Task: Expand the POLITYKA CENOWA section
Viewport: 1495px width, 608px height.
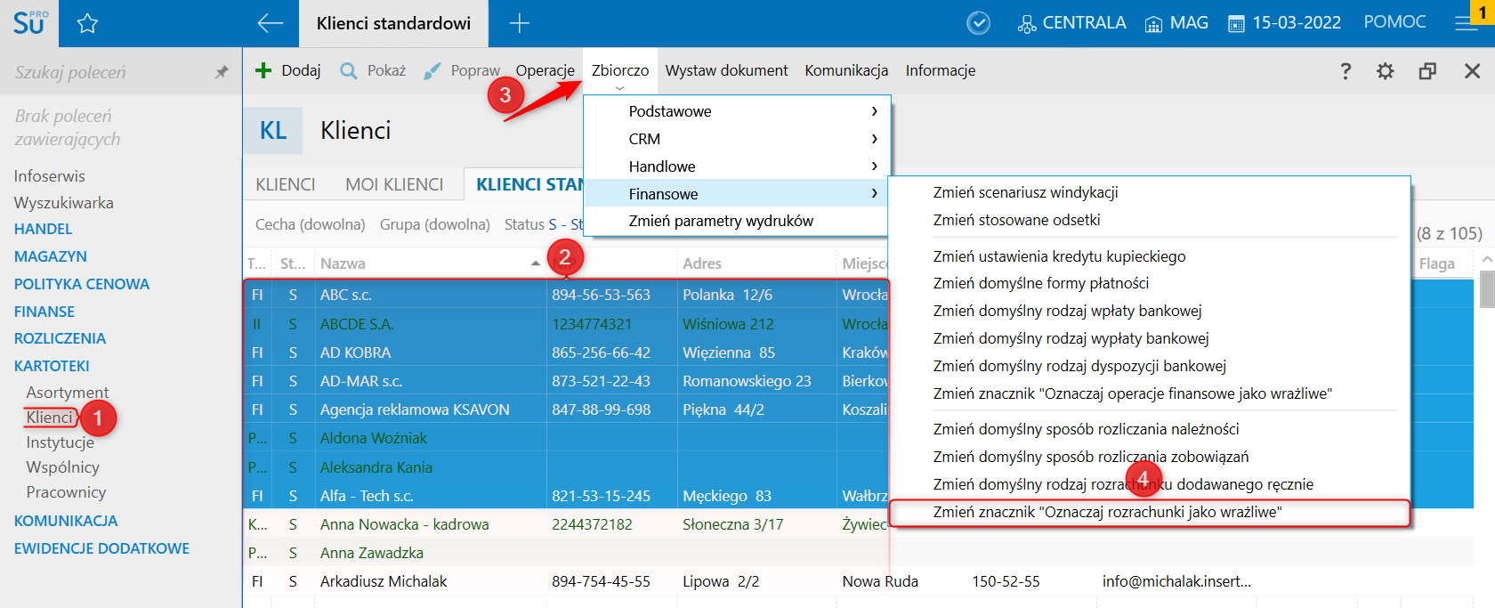Action: [81, 284]
